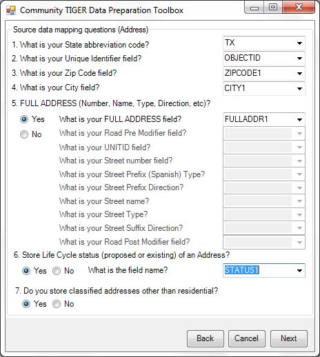Expand the STATUS1 field name dropdown arrow
This screenshot has width=320, height=357.
299,271
